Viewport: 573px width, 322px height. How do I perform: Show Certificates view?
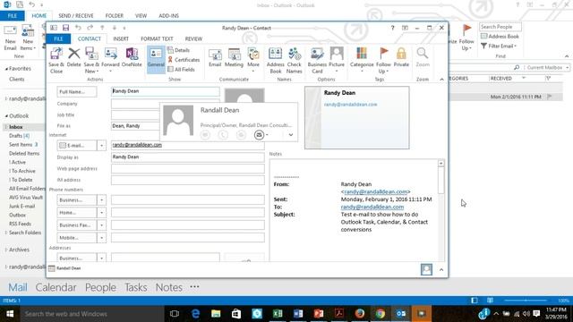[184, 60]
